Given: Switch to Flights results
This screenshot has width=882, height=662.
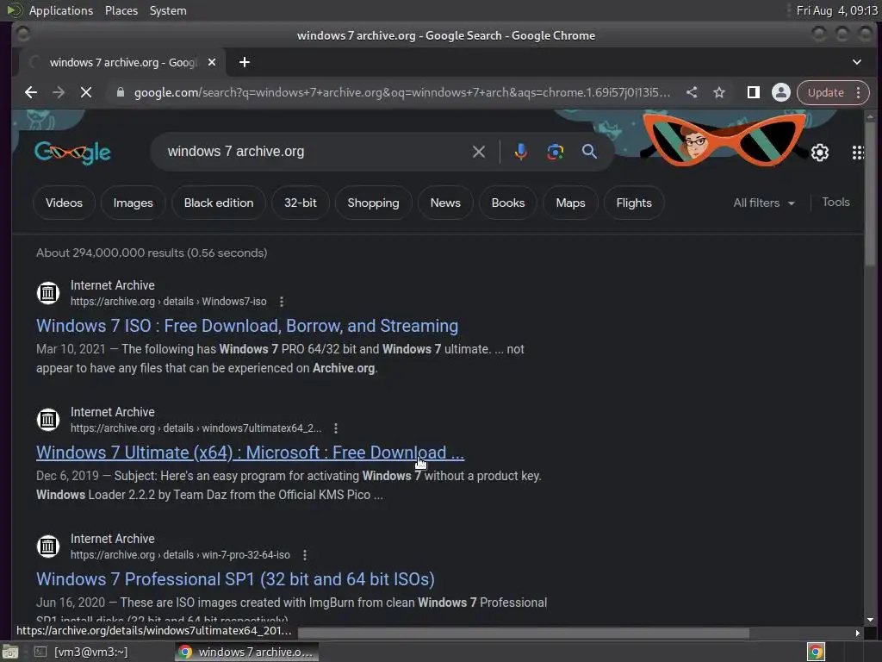Looking at the screenshot, I should (633, 203).
